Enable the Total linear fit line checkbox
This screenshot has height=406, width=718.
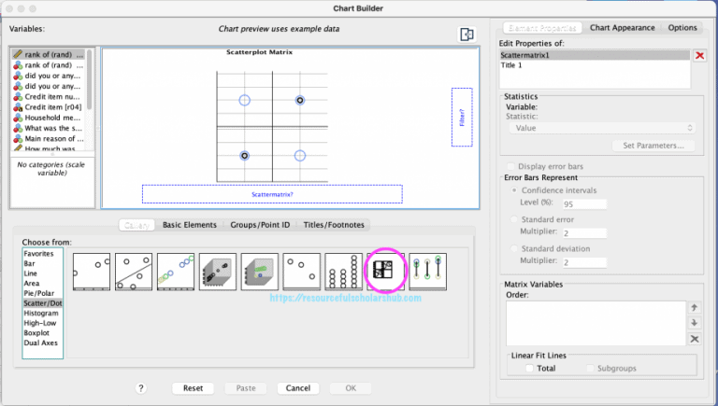[x=530, y=369]
